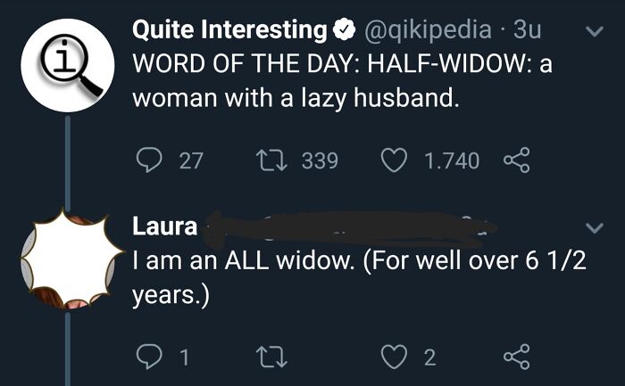Click the reply speech bubble icon on the Quite Interesting tweet
The width and height of the screenshot is (625, 386).
pyautogui.click(x=147, y=160)
